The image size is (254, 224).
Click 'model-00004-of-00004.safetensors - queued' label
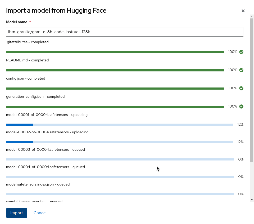point(46,167)
